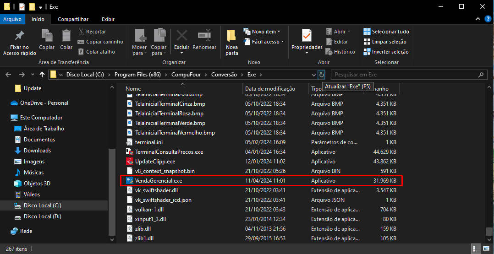
Task: Click the Excluir red X icon
Action: [x=182, y=36]
